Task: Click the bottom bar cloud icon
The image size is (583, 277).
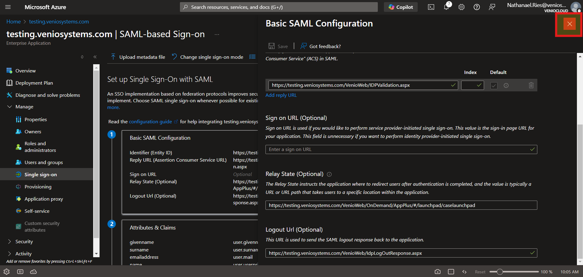Action: point(33,272)
